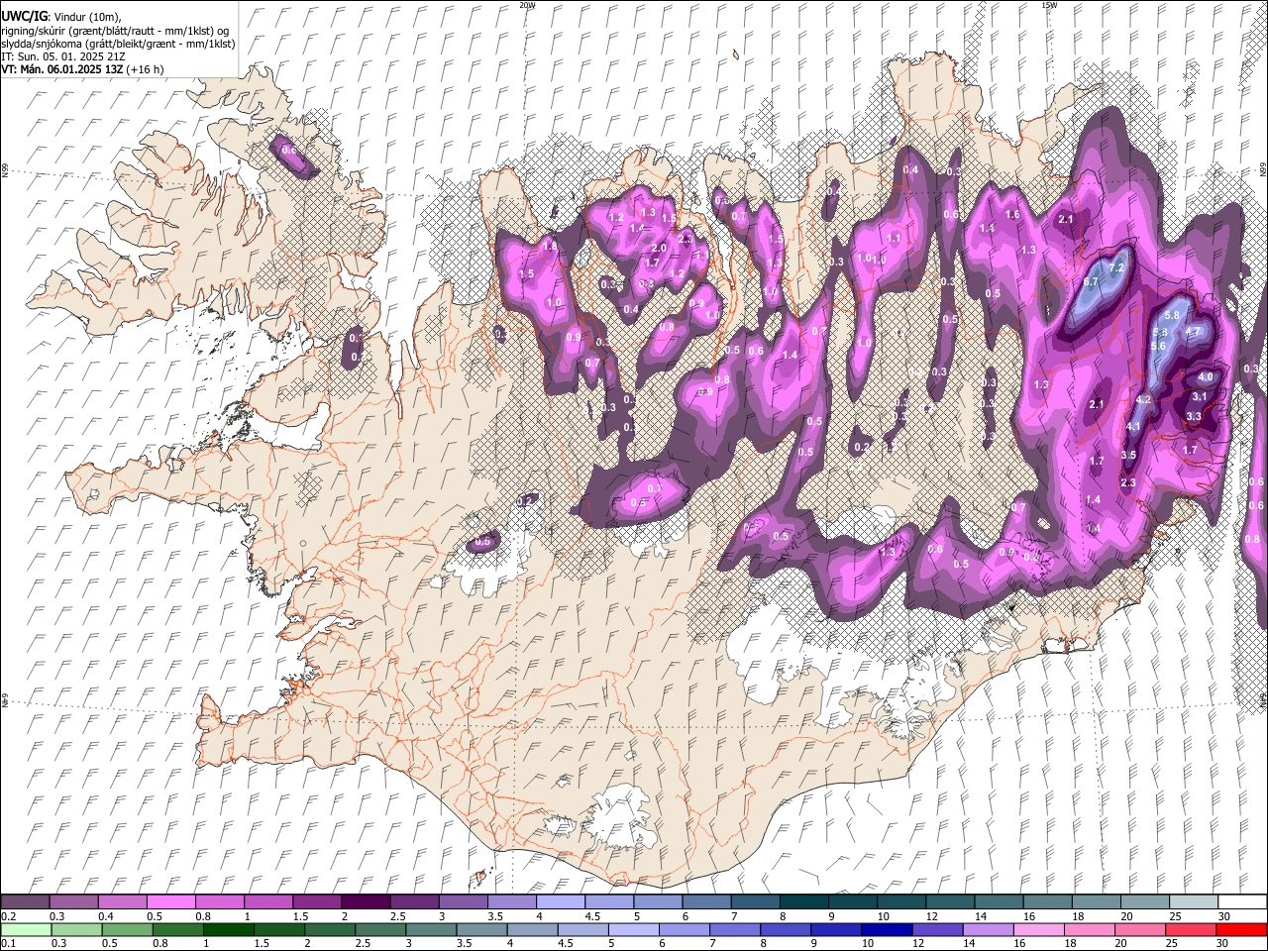
Task: Click the 'IT: Sun. 05. 01. 2025 21Z' line
Action: pos(63,56)
